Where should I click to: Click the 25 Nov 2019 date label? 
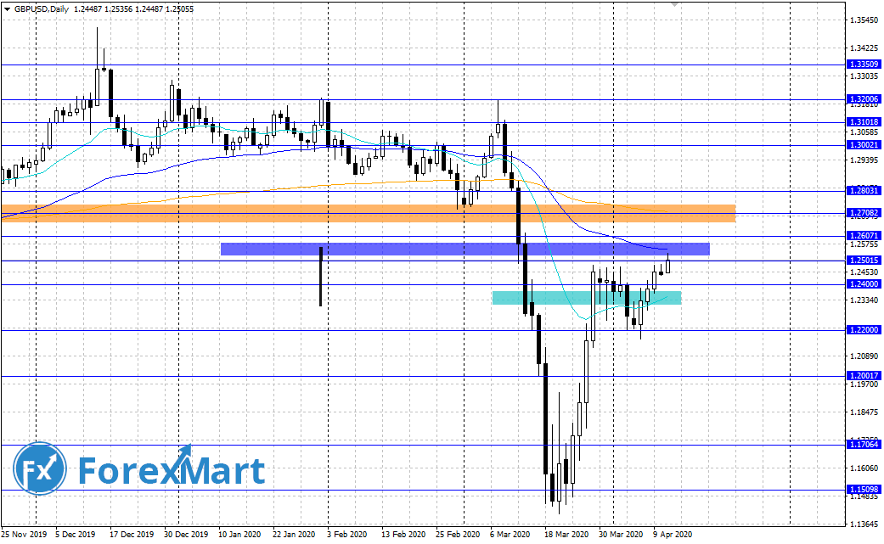tap(25, 535)
